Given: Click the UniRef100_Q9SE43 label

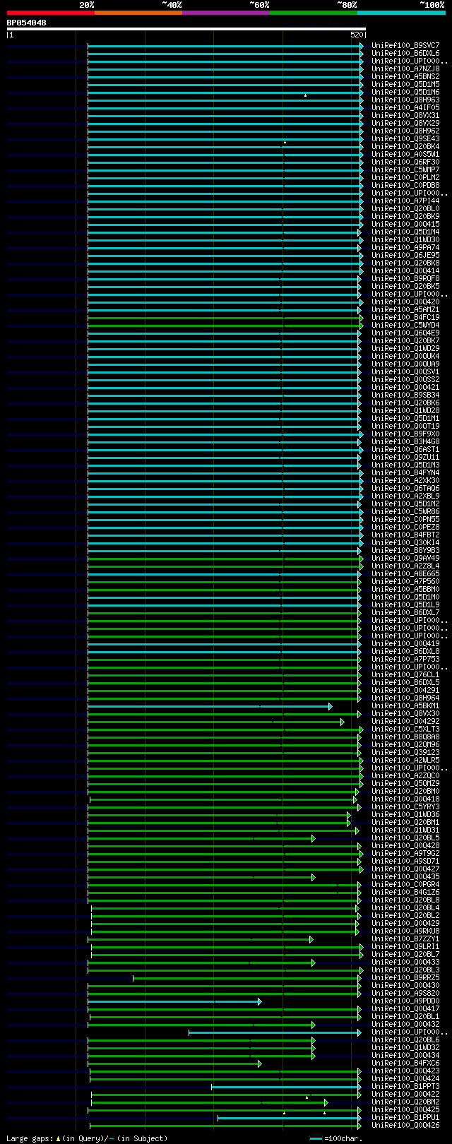Looking at the screenshot, I should pyautogui.click(x=405, y=138).
